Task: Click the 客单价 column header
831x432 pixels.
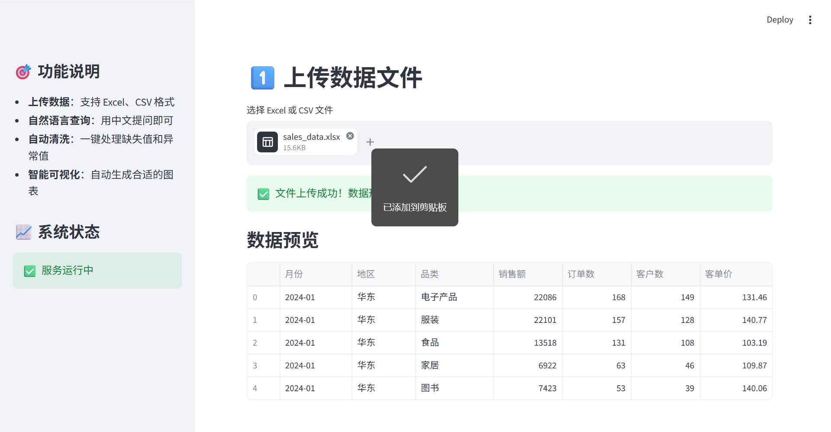Action: pyautogui.click(x=736, y=274)
